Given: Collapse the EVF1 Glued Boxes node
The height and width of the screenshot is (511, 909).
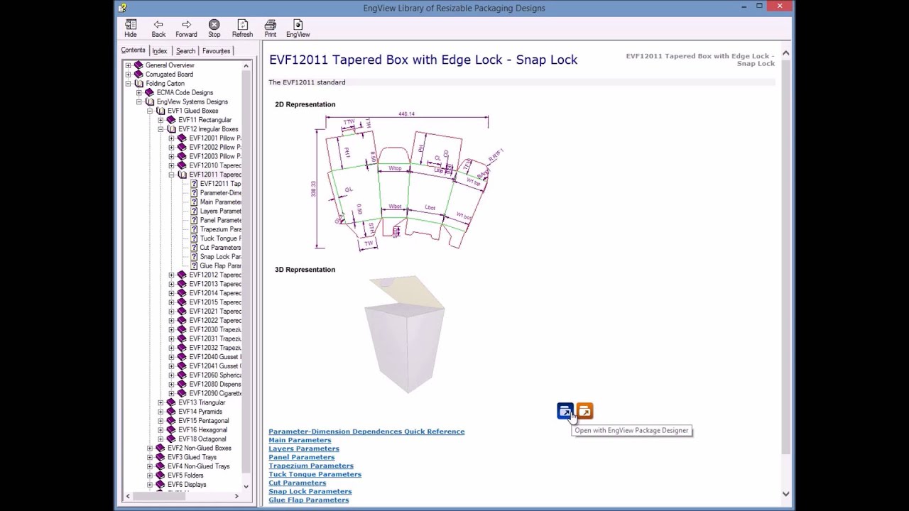Looking at the screenshot, I should [x=150, y=111].
